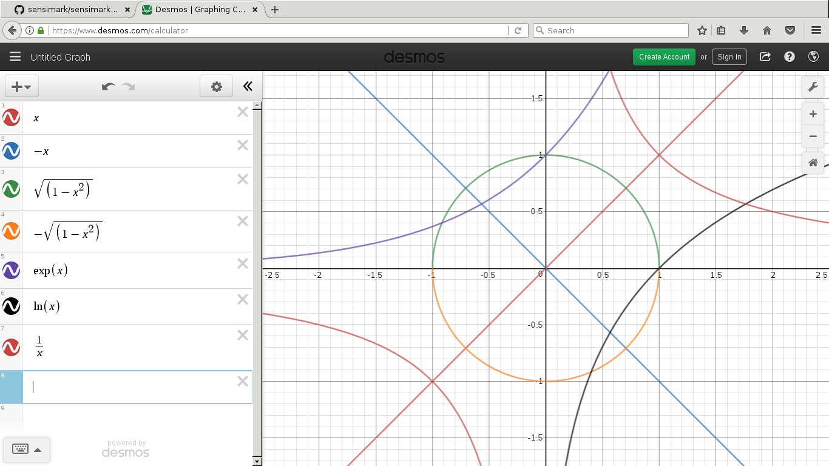Zoom out of the graph
The height and width of the screenshot is (466, 829).
[813, 137]
